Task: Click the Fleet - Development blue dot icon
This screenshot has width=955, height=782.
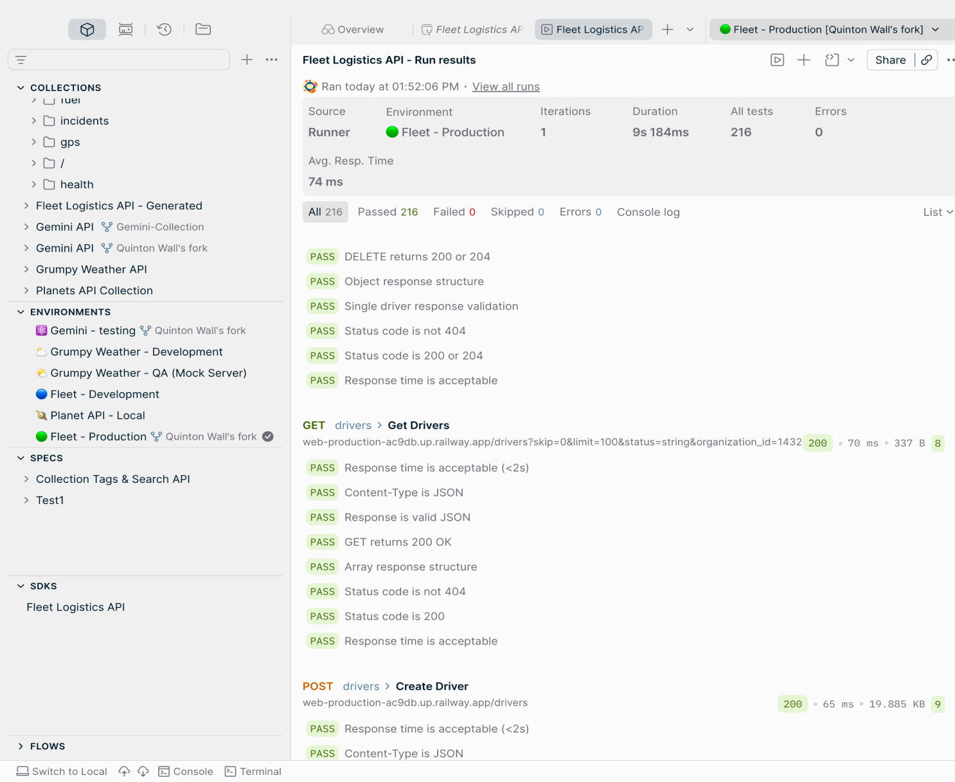Action: coord(42,394)
